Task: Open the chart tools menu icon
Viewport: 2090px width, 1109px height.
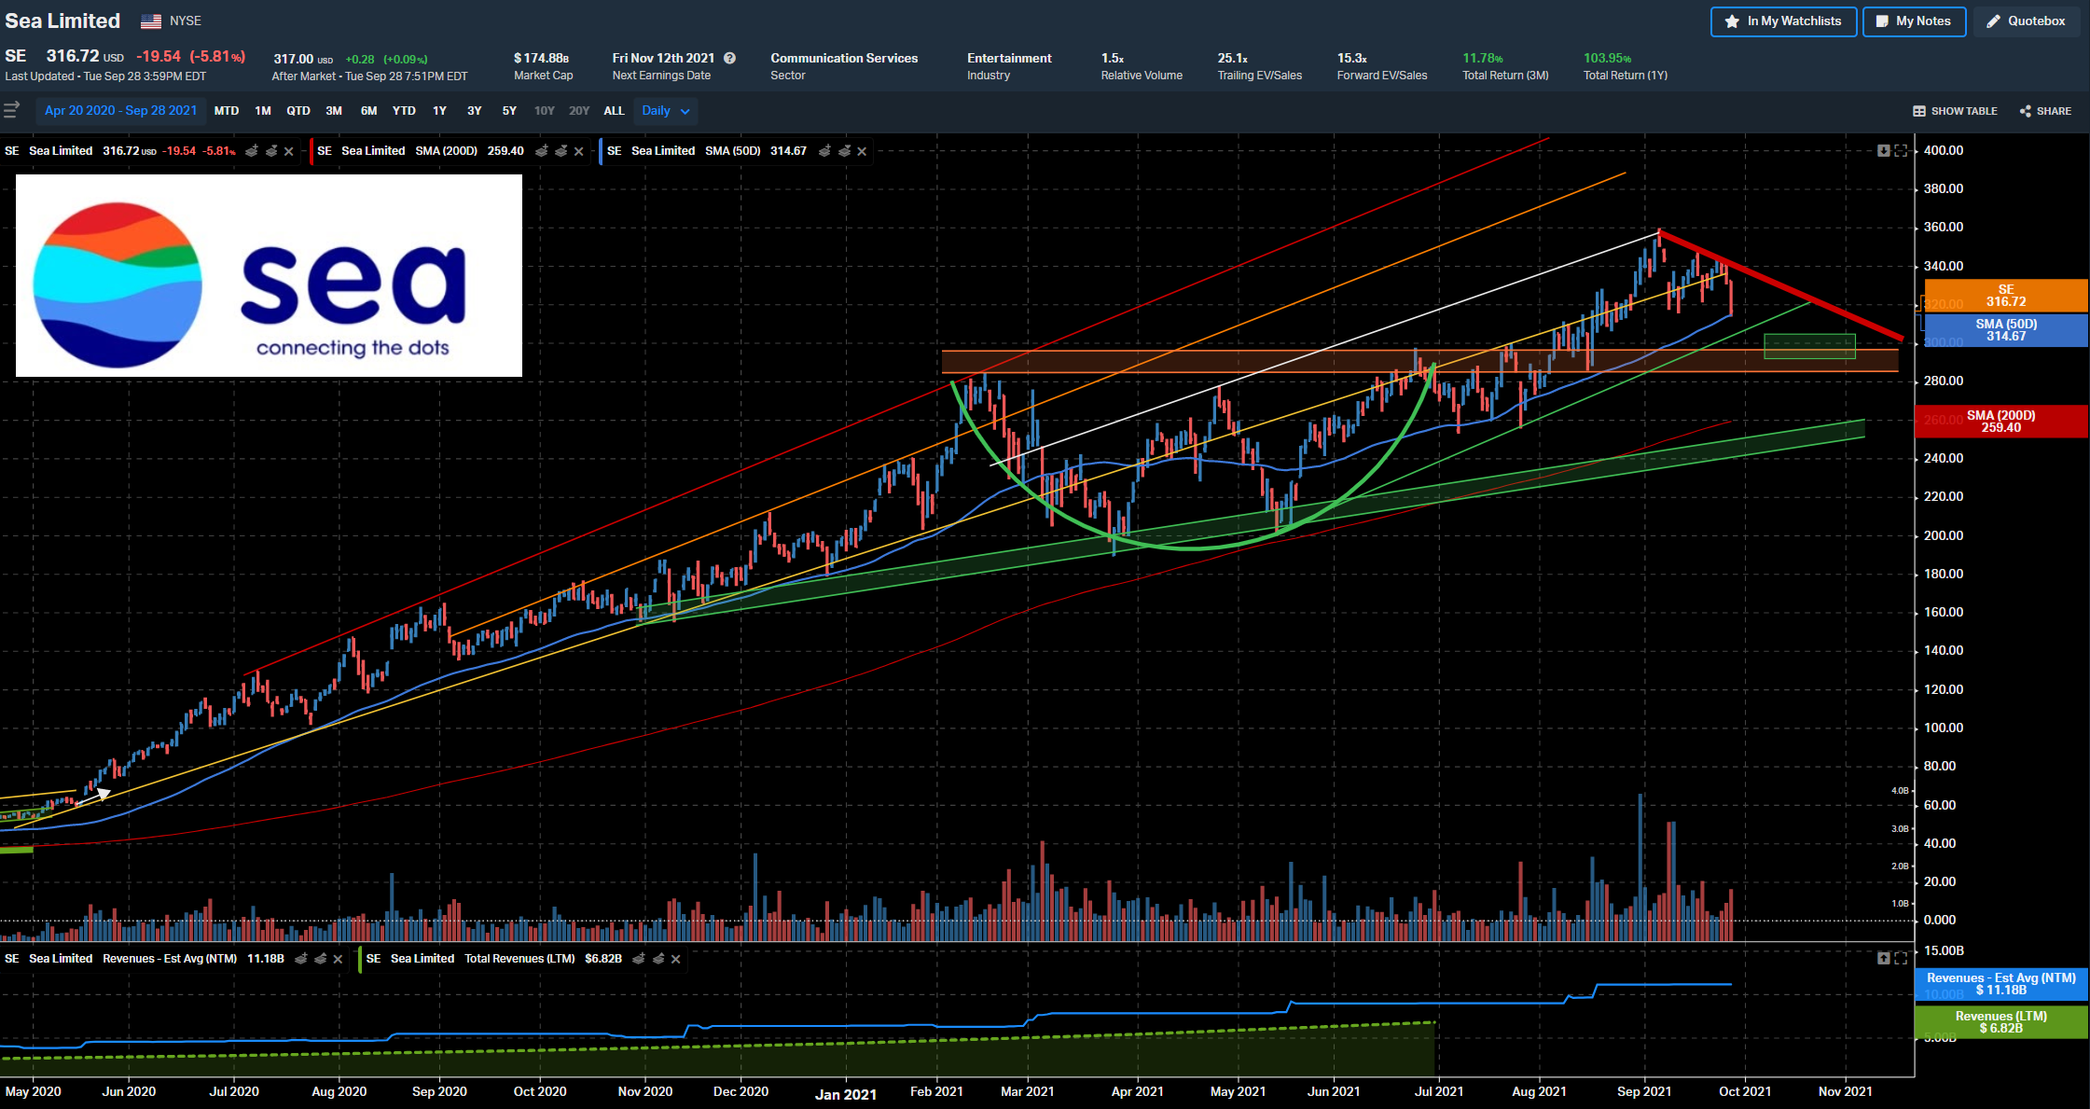Action: (x=11, y=110)
